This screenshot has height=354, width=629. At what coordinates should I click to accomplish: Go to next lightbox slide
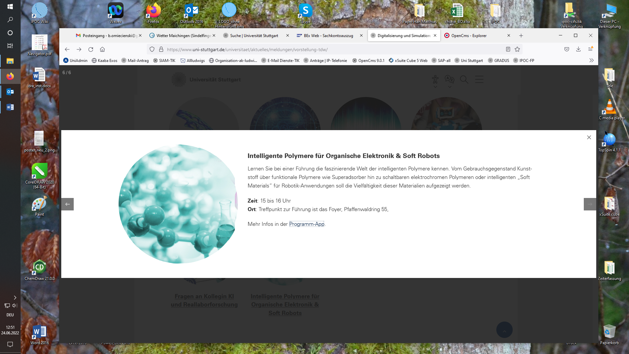tap(590, 204)
